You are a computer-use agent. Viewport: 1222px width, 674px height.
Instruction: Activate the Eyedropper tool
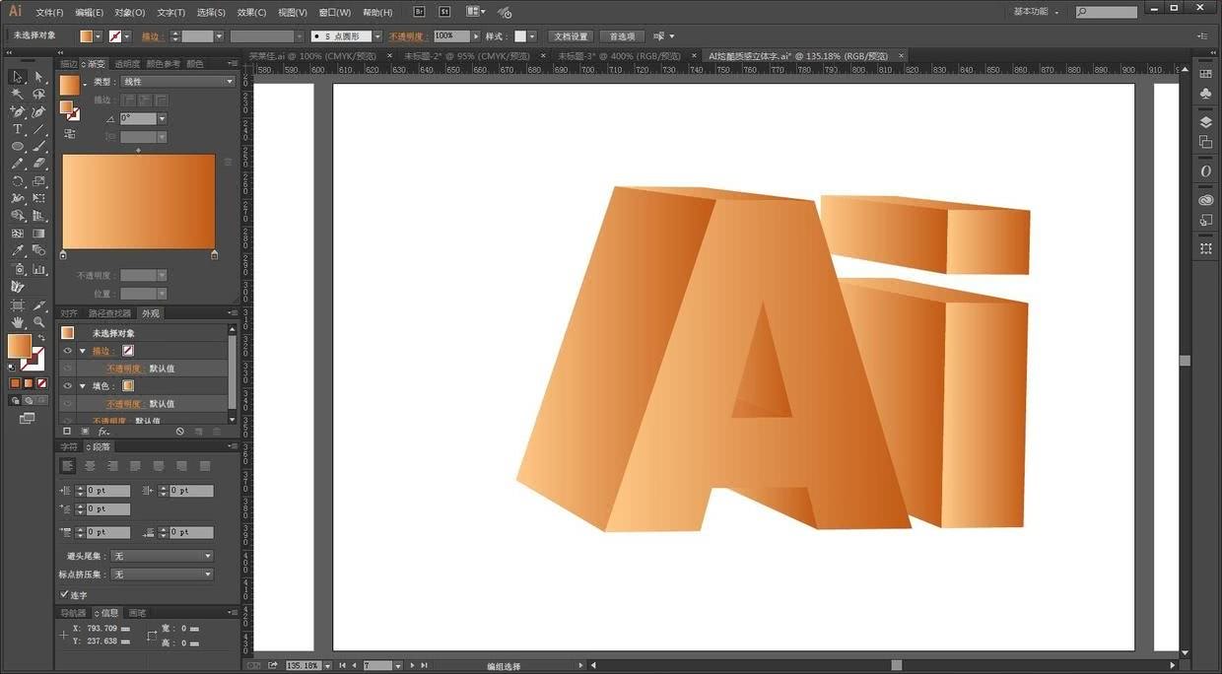18,251
